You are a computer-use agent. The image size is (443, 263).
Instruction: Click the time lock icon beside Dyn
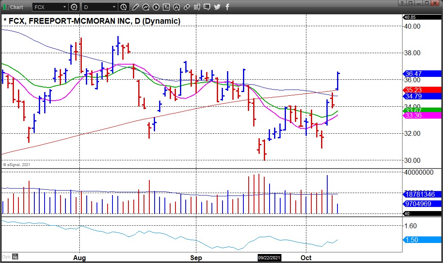click(15, 257)
